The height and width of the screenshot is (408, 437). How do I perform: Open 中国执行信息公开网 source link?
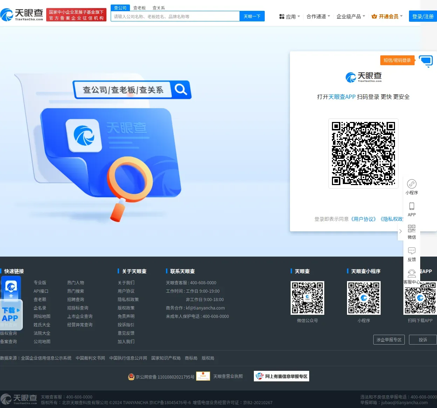(128, 358)
